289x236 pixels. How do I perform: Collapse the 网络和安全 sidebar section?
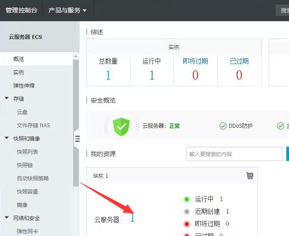coord(7,218)
